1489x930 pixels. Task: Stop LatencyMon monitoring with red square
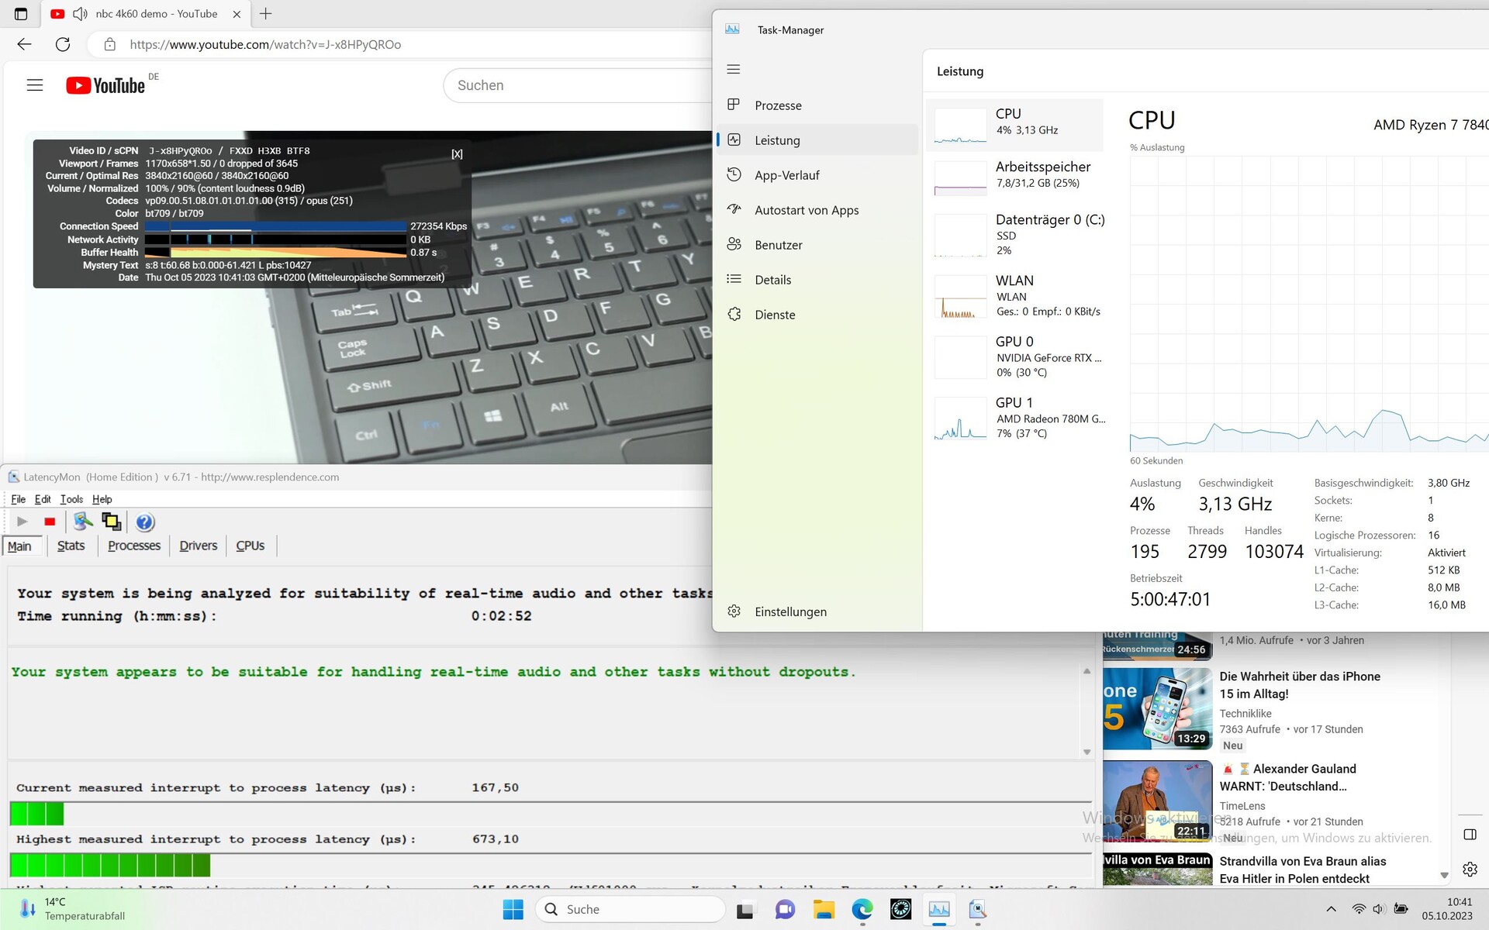(50, 522)
